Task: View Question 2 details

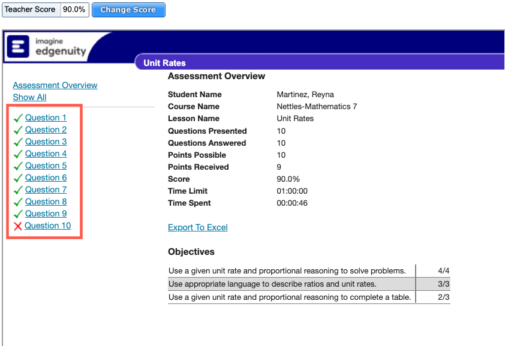Action: click(x=46, y=130)
